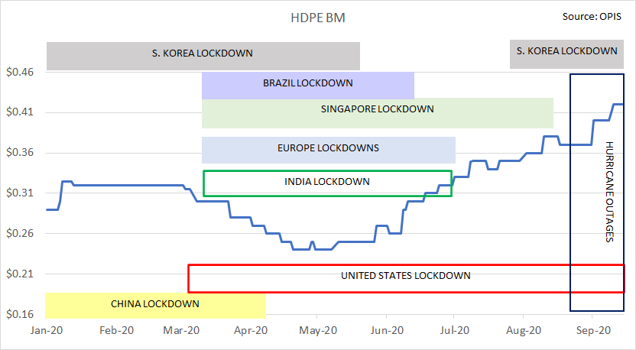
Task: Click the yellow China Lockdown box
Action: coord(155,304)
